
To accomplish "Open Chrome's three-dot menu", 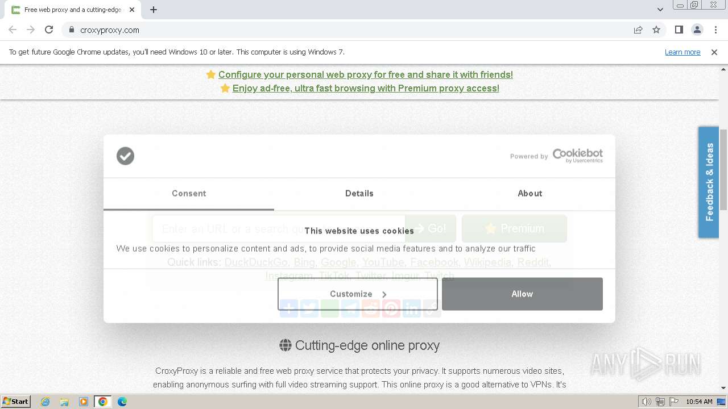I will 715,30.
